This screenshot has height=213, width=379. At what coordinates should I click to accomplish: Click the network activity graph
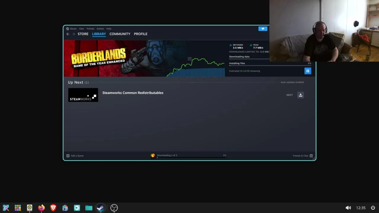click(195, 67)
